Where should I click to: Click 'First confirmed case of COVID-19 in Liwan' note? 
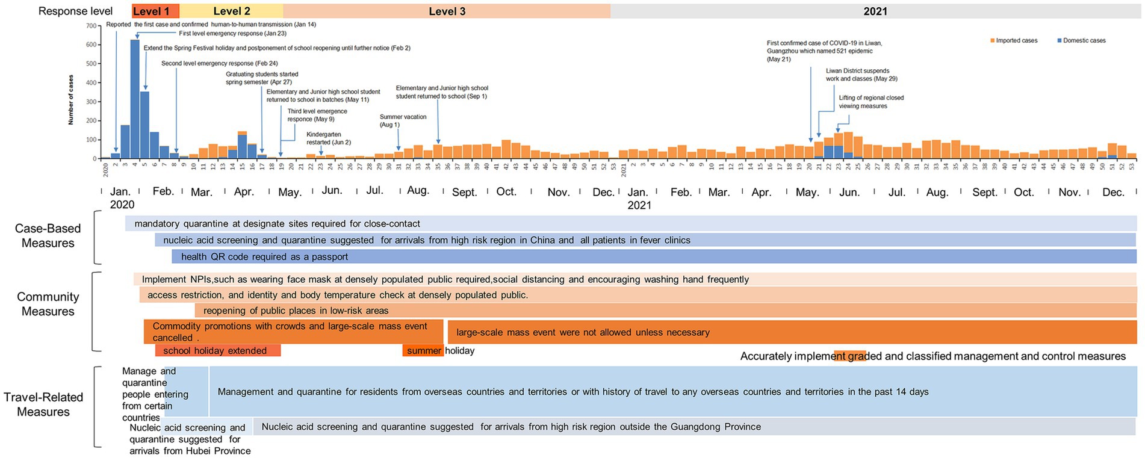824,51
